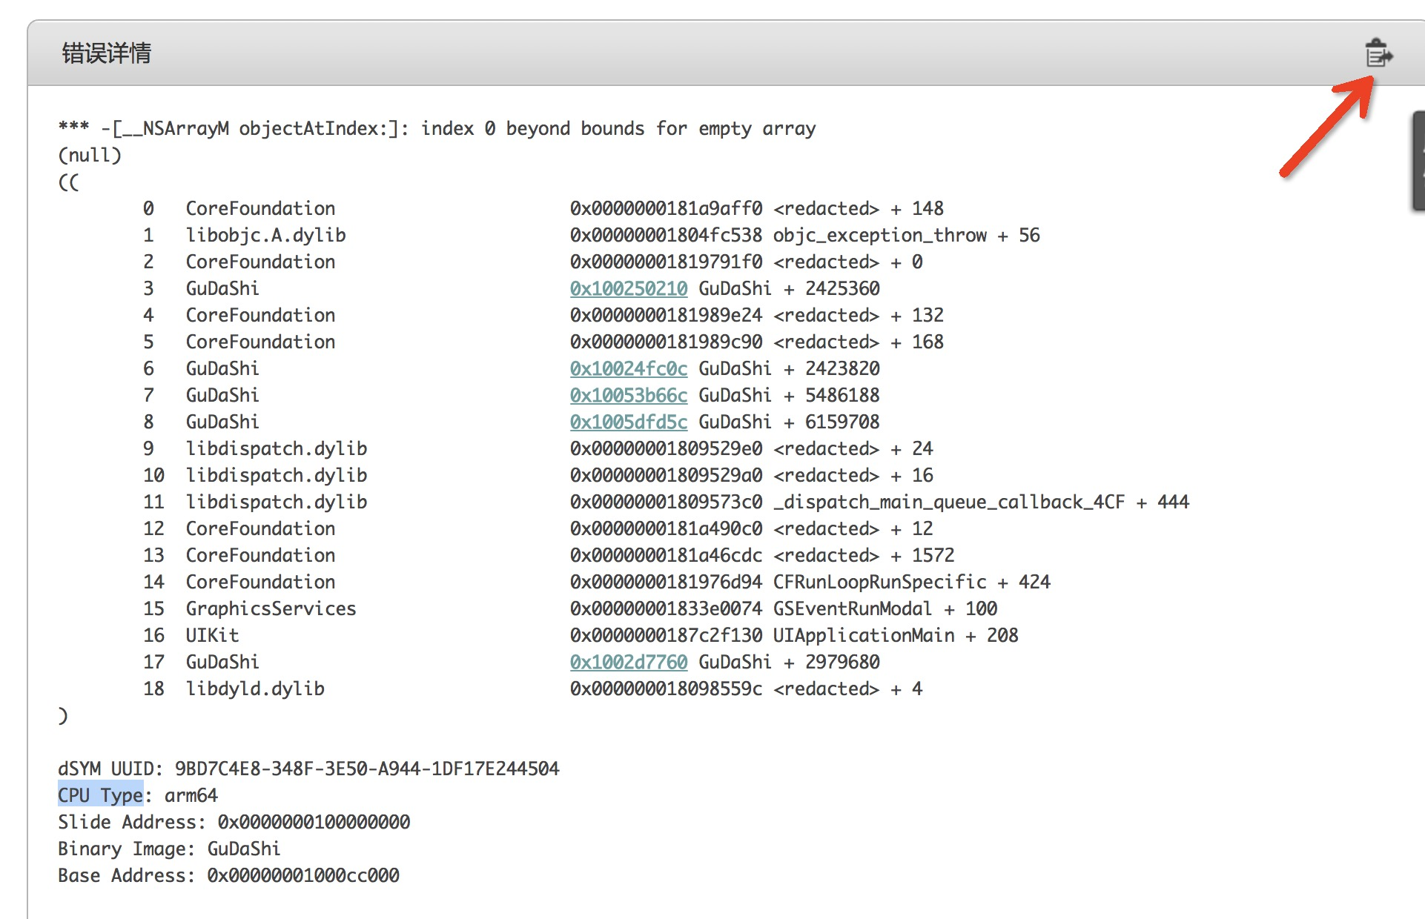
Task: Open address link 0x100250210
Action: click(x=628, y=288)
